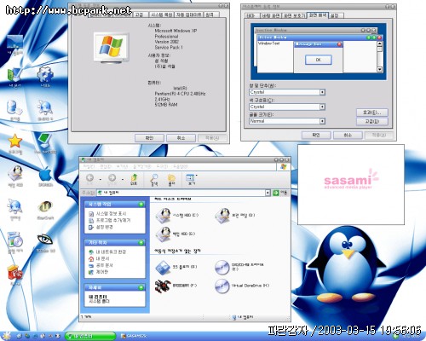Open the 3.5 floppy (A:) drive icon
This screenshot has height=341, width=426.
point(163,268)
